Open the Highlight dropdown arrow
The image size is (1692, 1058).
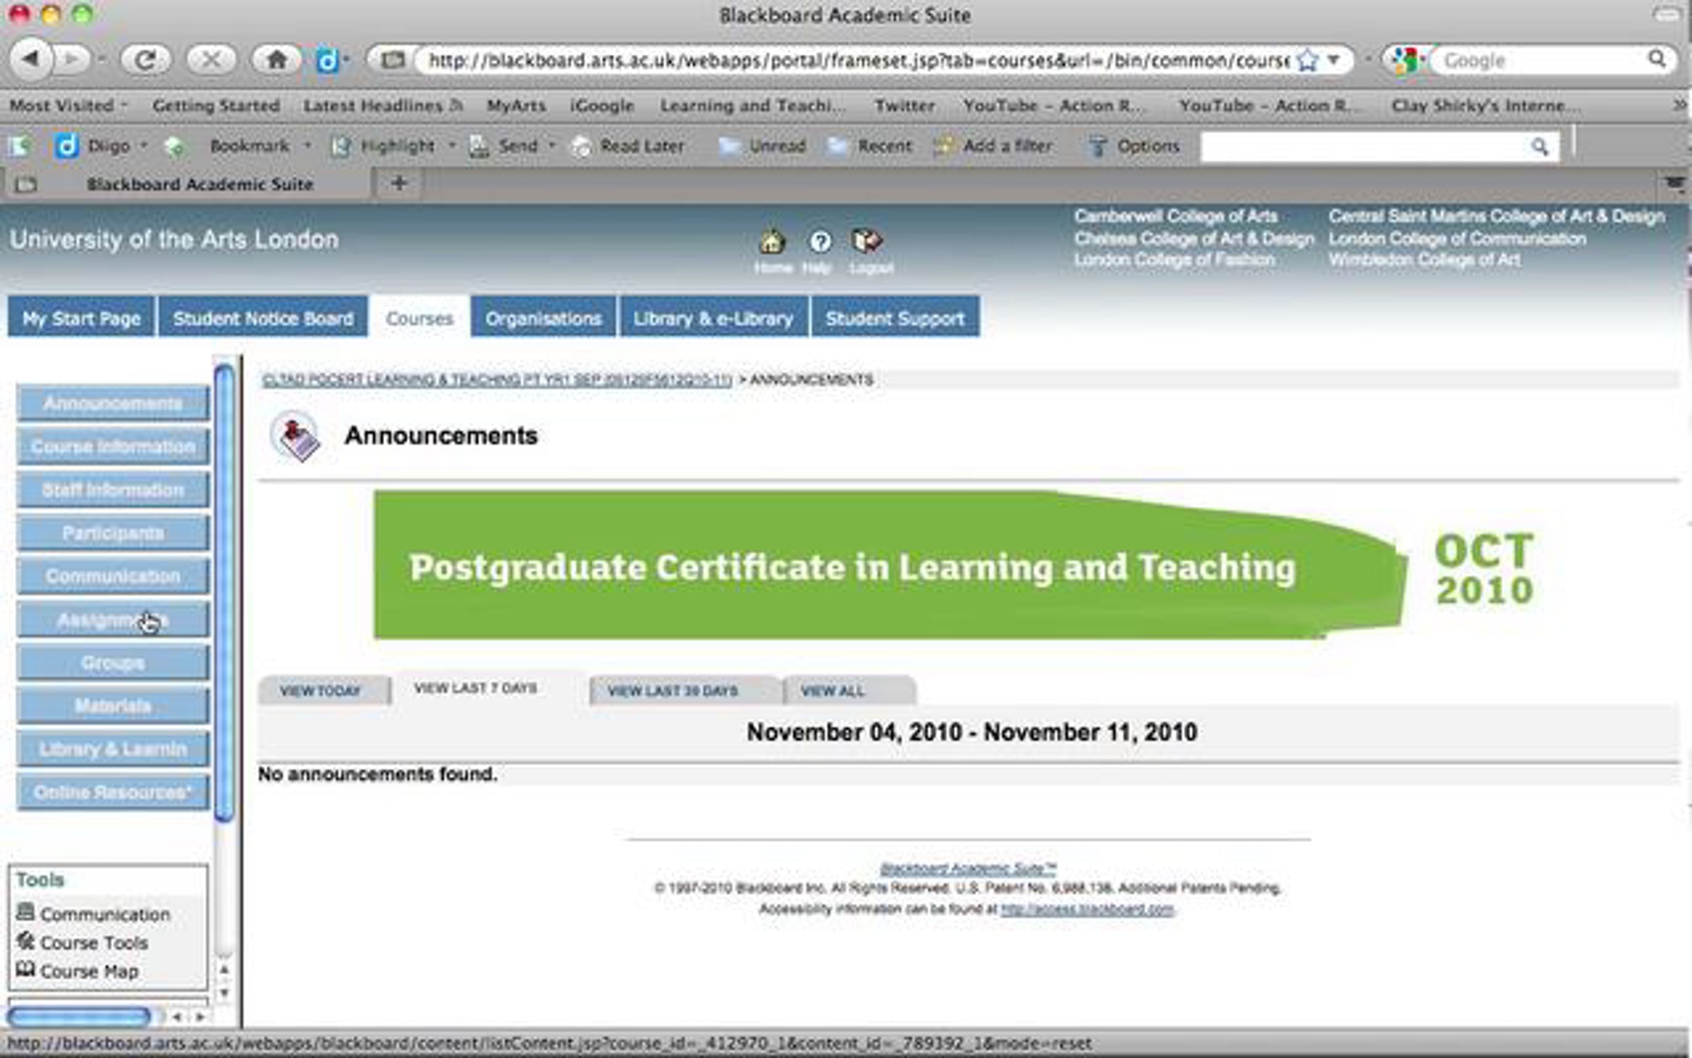pyautogui.click(x=451, y=146)
